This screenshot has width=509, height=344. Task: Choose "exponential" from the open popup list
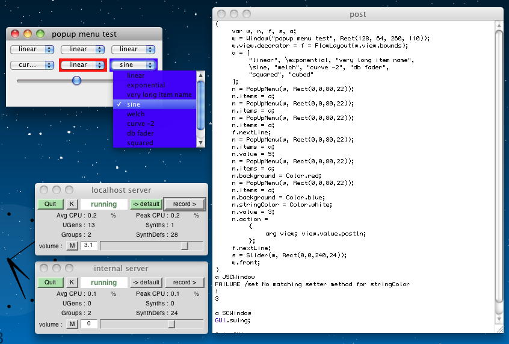click(146, 85)
